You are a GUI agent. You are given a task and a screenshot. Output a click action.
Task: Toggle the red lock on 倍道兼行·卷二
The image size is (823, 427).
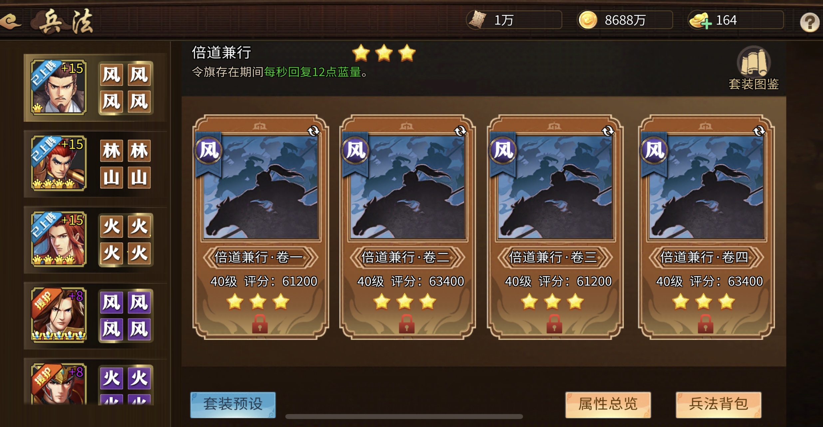407,324
